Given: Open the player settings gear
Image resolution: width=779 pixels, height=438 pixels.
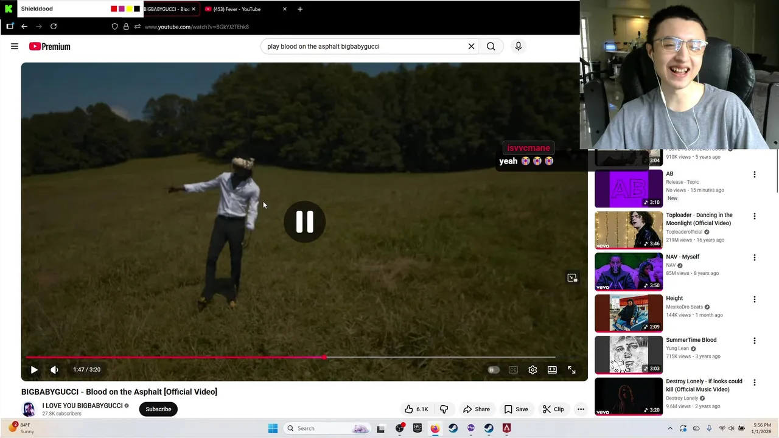Looking at the screenshot, I should point(533,370).
